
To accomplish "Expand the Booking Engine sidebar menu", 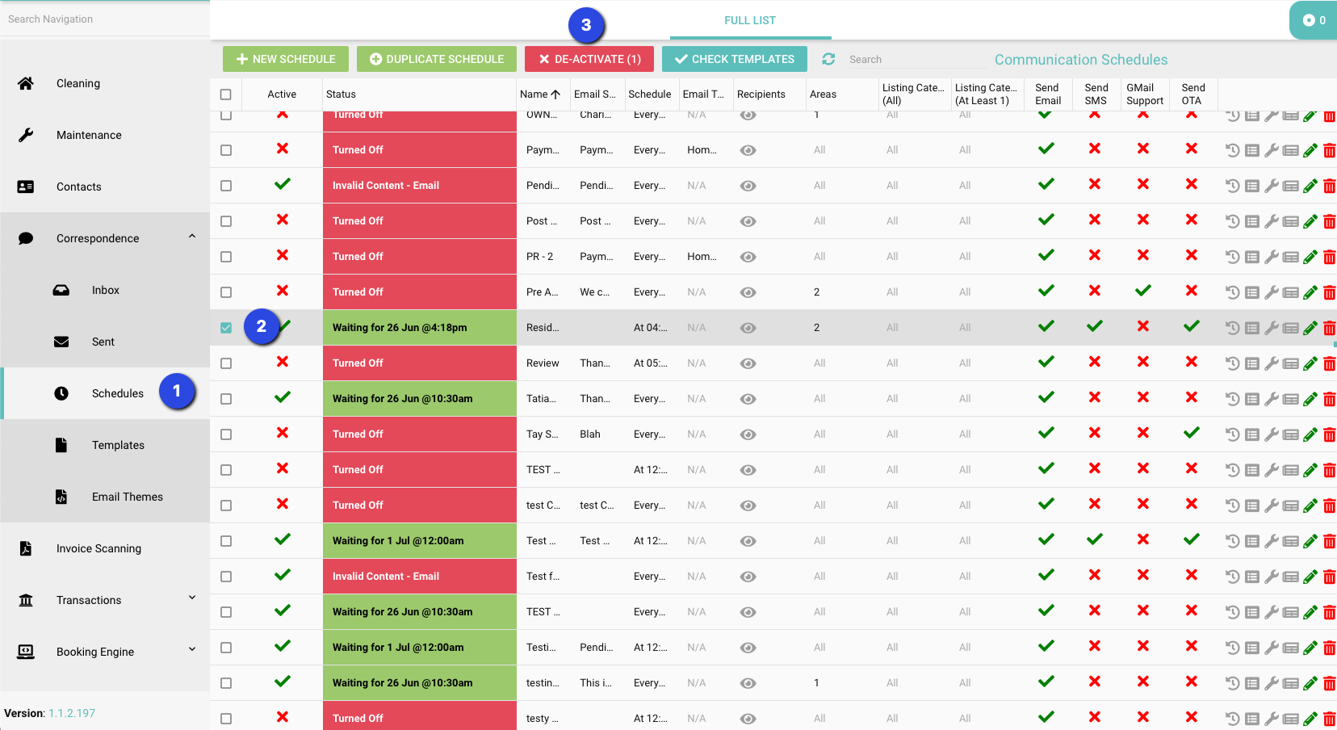I will point(192,650).
